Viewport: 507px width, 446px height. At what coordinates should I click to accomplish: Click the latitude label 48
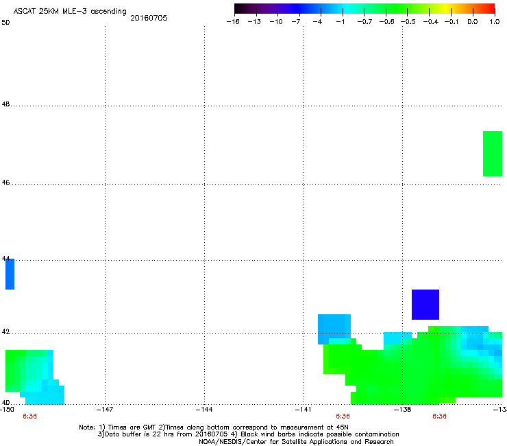[5, 104]
